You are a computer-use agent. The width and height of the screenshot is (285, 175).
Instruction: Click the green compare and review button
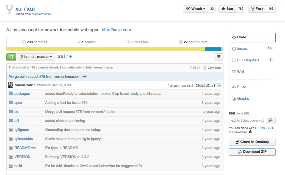pyautogui.click(x=11, y=57)
